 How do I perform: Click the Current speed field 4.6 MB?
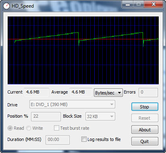point(36,92)
